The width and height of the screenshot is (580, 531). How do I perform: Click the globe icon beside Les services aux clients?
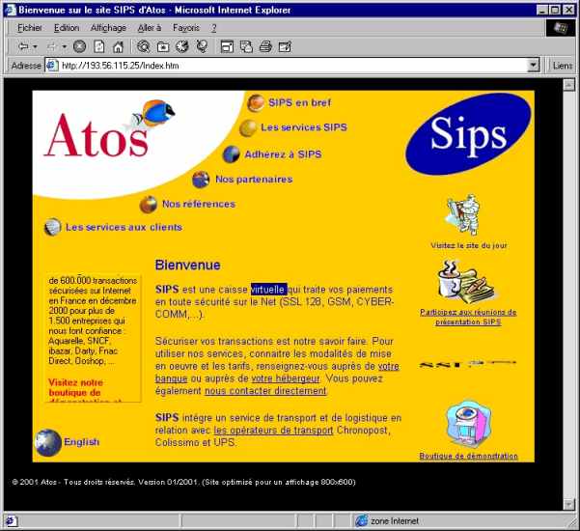pyautogui.click(x=52, y=227)
